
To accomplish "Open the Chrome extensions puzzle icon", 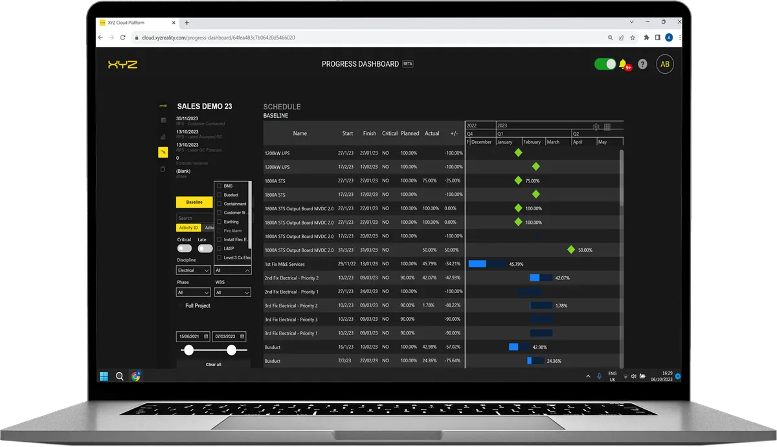I will (x=646, y=38).
